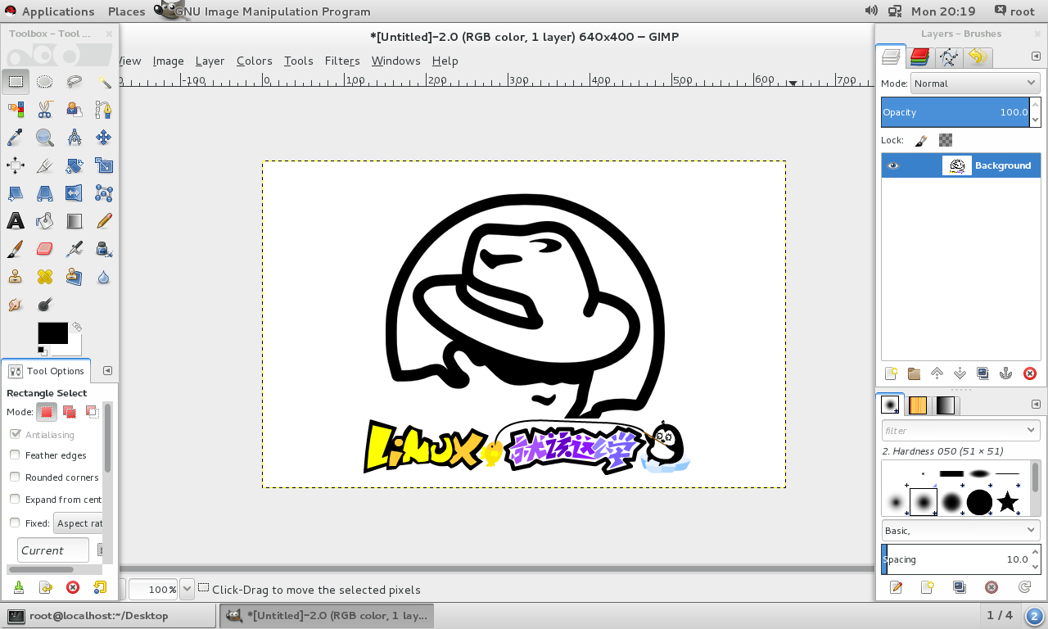Open the brush editor pencil icon
Image resolution: width=1048 pixels, height=629 pixels.
pyautogui.click(x=897, y=586)
